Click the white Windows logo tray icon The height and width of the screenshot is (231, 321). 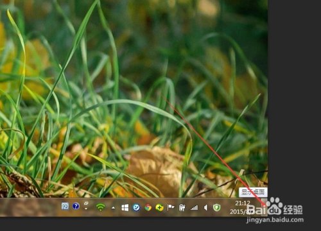click(x=125, y=207)
